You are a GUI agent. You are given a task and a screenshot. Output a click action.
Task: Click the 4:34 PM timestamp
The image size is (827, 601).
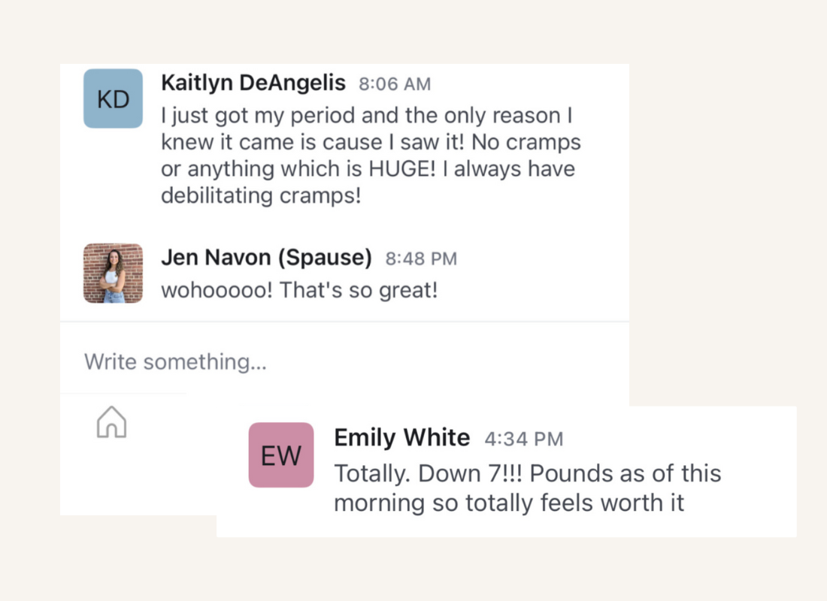[524, 439]
